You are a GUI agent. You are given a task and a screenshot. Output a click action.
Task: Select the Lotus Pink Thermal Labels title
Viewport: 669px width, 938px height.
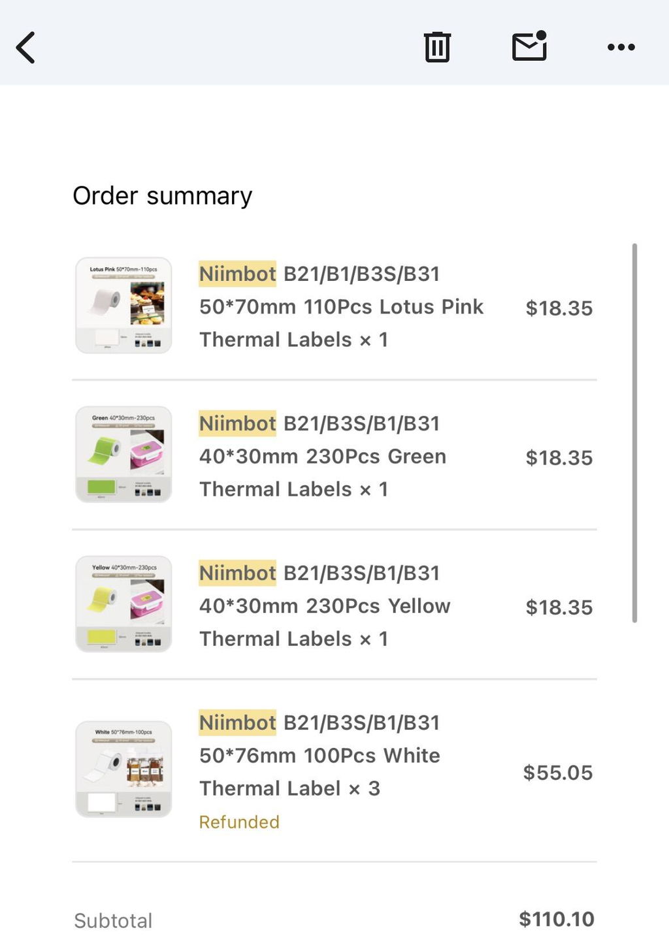click(342, 306)
